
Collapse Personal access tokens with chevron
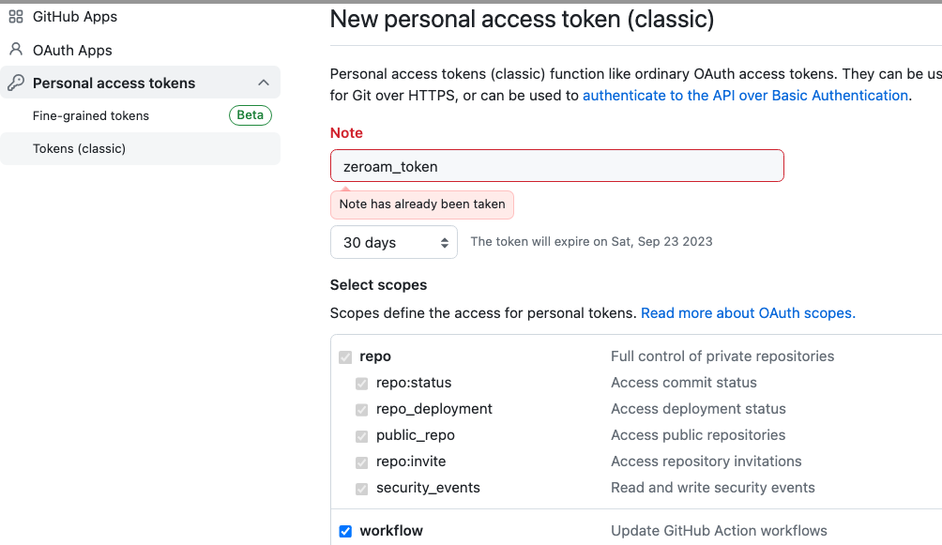coord(264,83)
